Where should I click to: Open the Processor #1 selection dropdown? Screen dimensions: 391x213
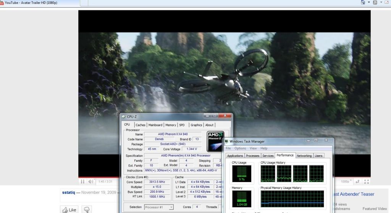pyautogui.click(x=158, y=207)
